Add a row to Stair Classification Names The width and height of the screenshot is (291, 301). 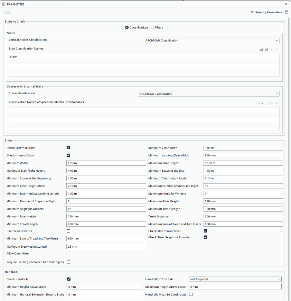tap(261, 50)
